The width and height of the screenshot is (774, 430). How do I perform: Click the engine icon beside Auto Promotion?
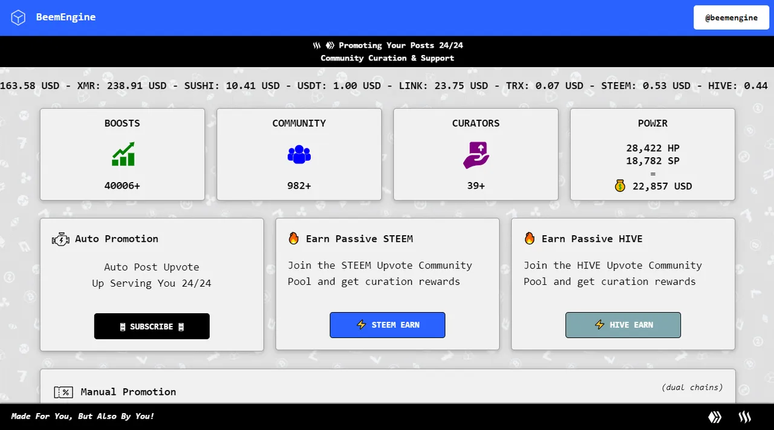tap(61, 239)
